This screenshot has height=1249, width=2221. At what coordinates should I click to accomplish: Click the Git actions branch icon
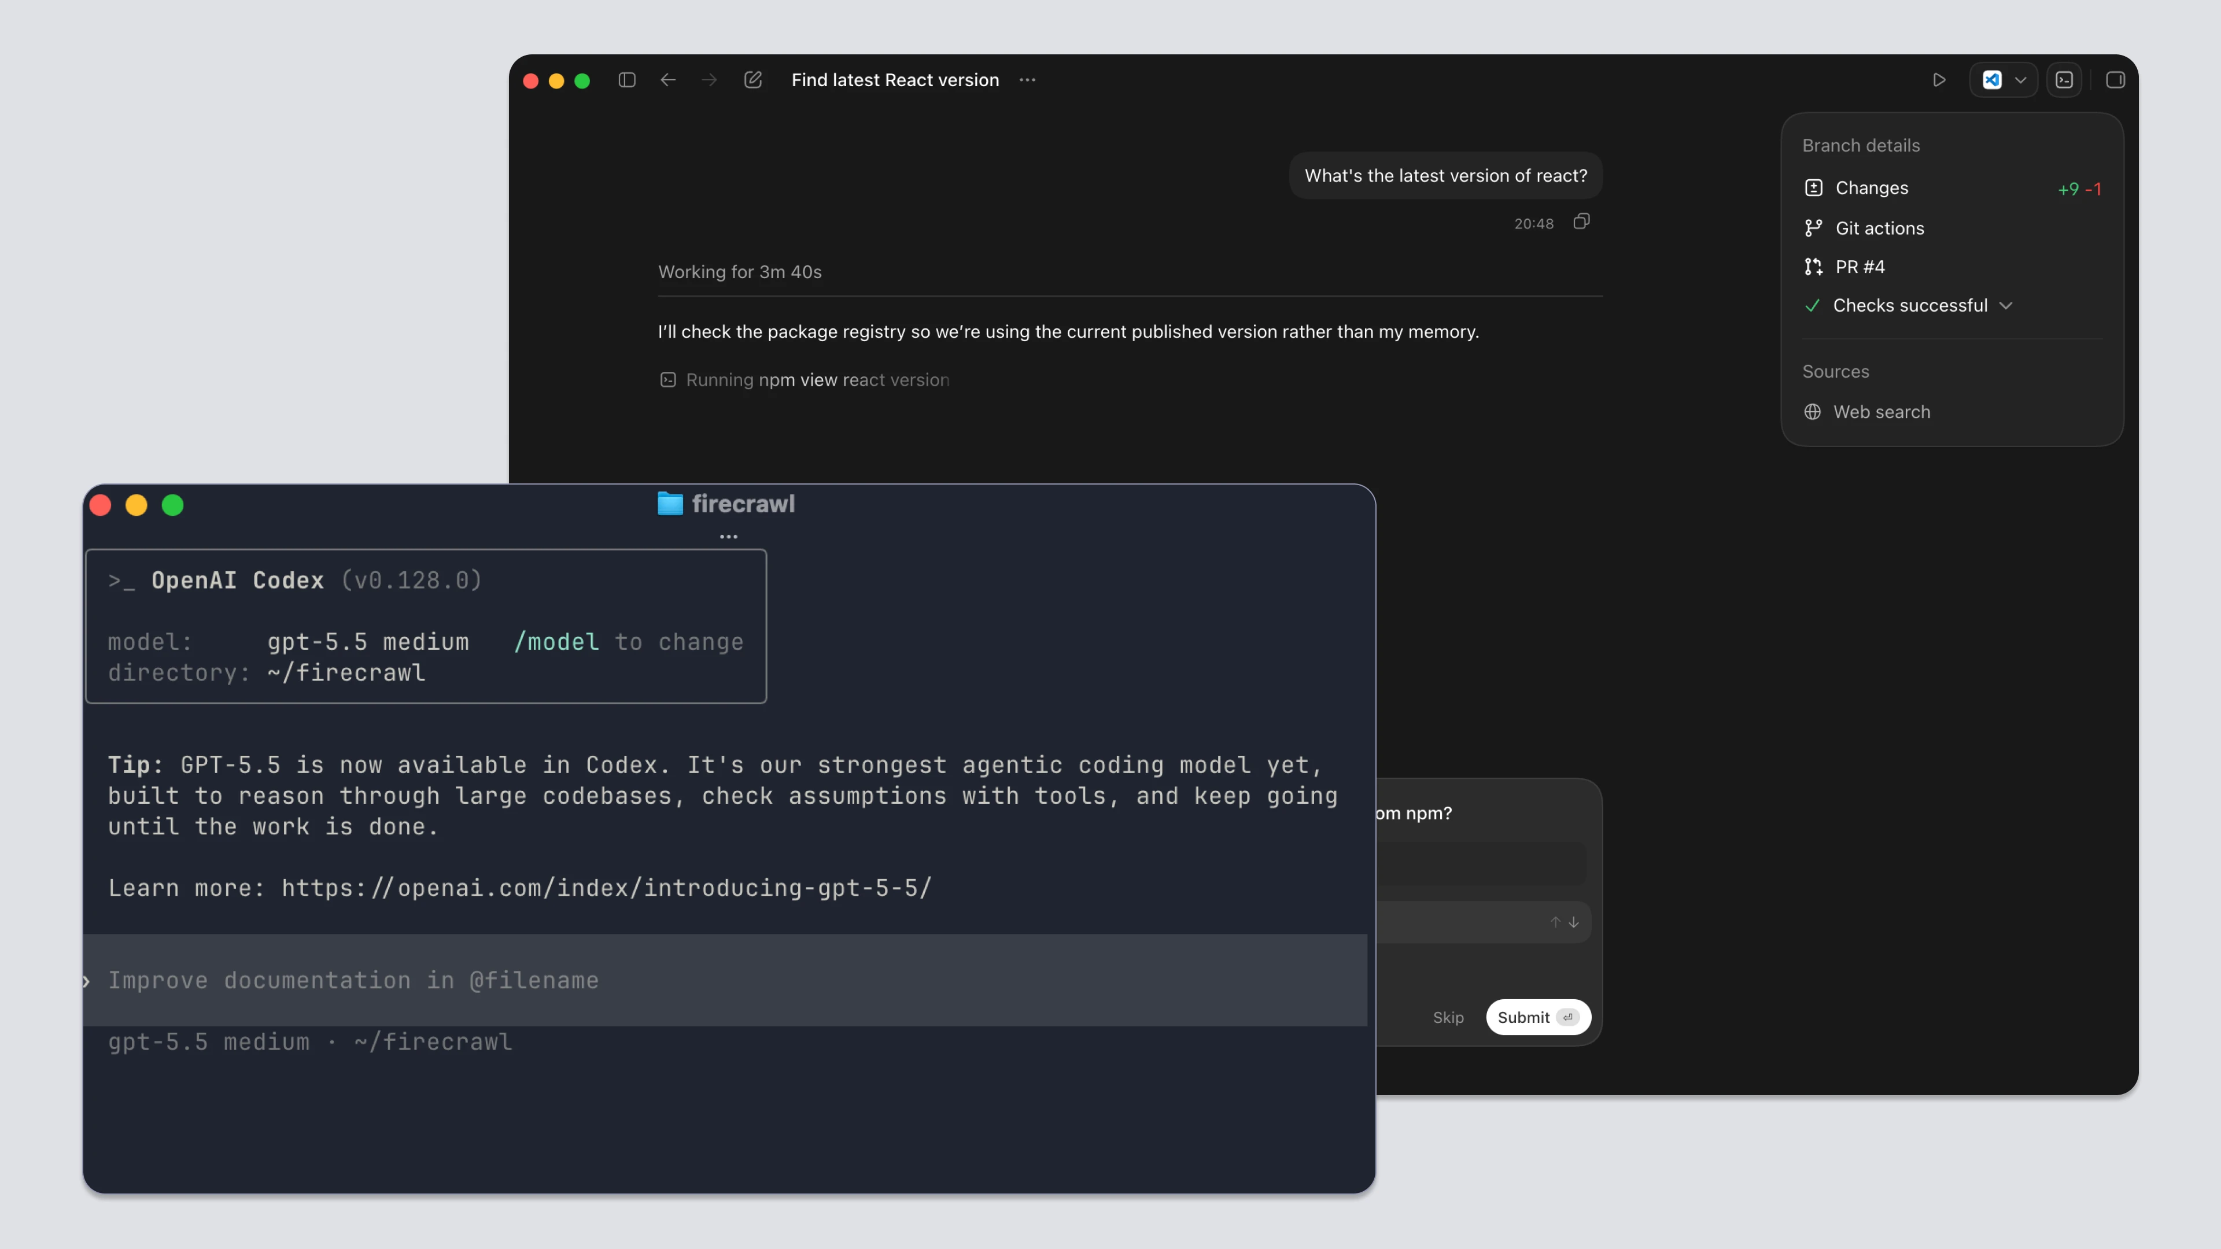pos(1813,228)
